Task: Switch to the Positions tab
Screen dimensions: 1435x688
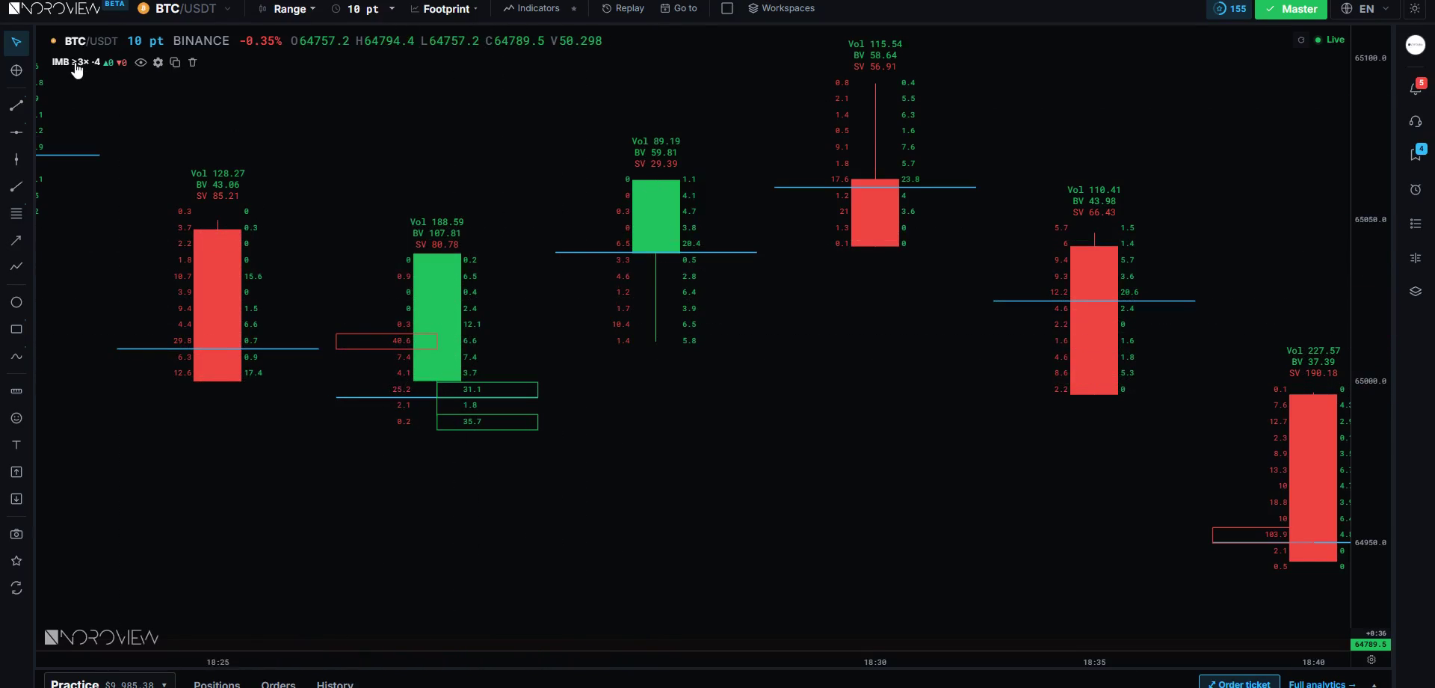Action: pyautogui.click(x=217, y=684)
